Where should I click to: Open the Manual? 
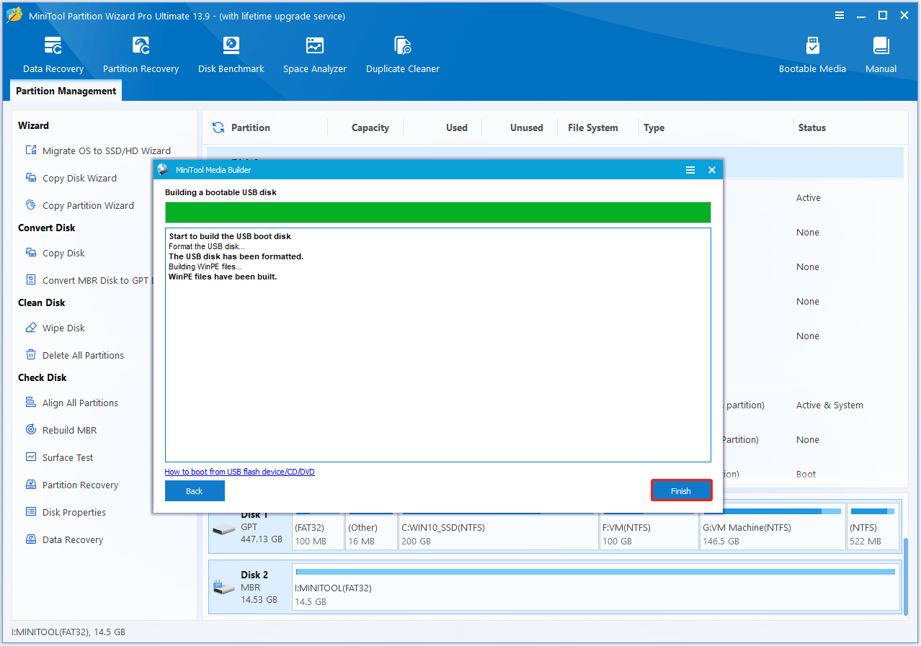pos(881,55)
